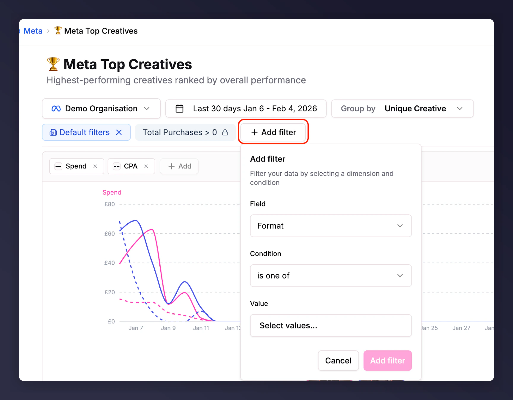Click the Total Purchases > 0 filter chip

tap(185, 132)
